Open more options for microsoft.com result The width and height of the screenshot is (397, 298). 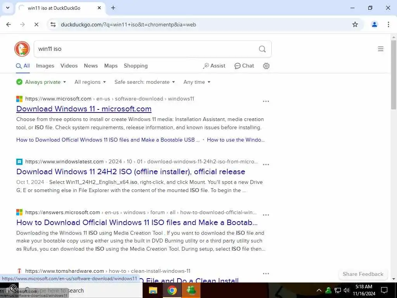tap(266, 101)
